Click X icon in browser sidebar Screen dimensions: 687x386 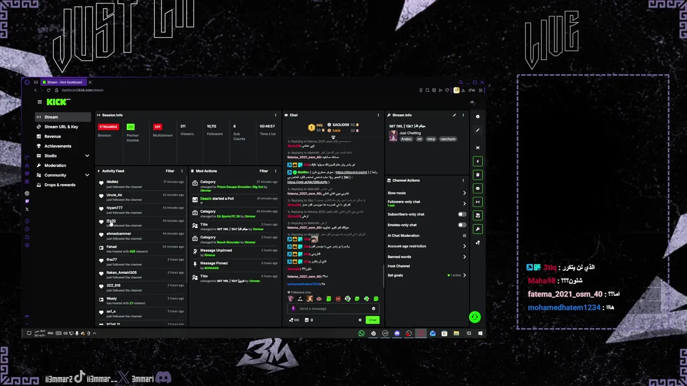[x=27, y=209]
